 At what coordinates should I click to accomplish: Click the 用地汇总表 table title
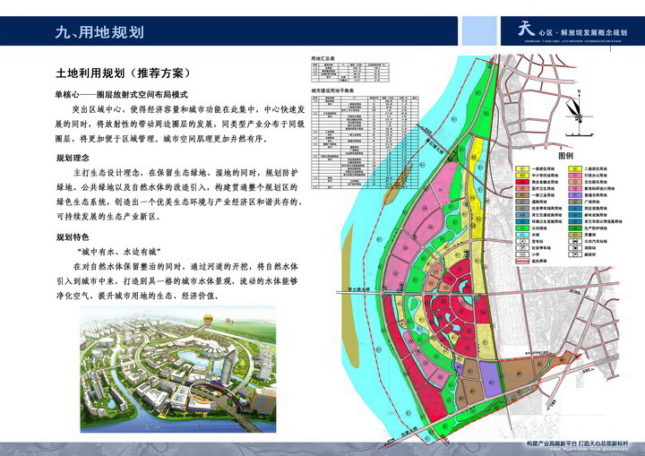[322, 58]
